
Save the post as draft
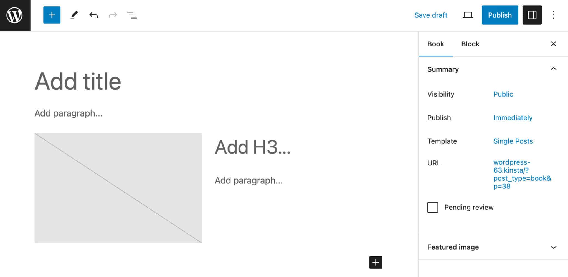click(x=431, y=15)
